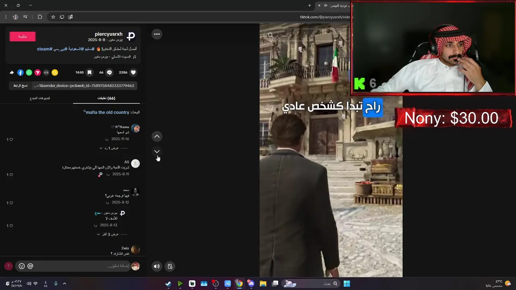The image size is (516, 290).
Task: Open more share options arrow
Action: (12, 72)
